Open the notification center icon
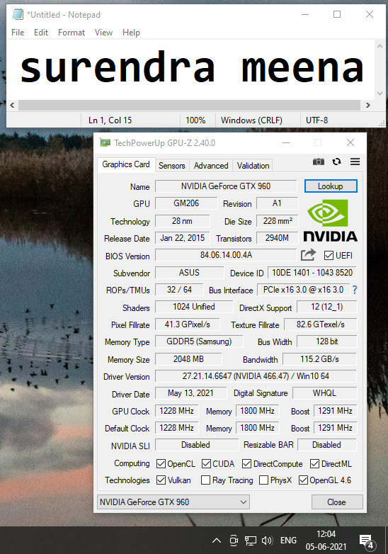 click(x=367, y=541)
